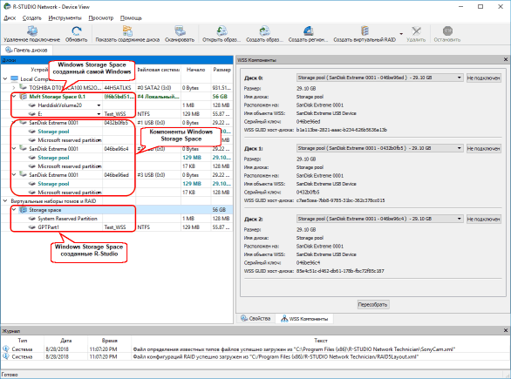The height and width of the screenshot is (379, 511).
Task: Open the Диск 0 storage pool combo box
Action: 379,78
